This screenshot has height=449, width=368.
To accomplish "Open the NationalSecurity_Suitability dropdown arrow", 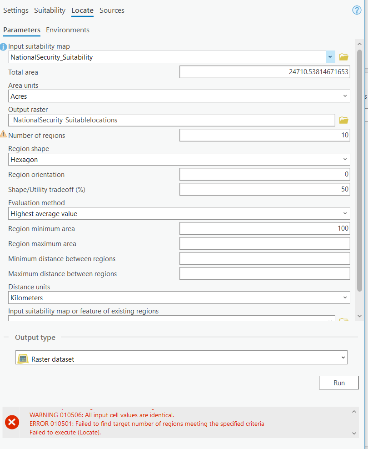I will tap(330, 56).
